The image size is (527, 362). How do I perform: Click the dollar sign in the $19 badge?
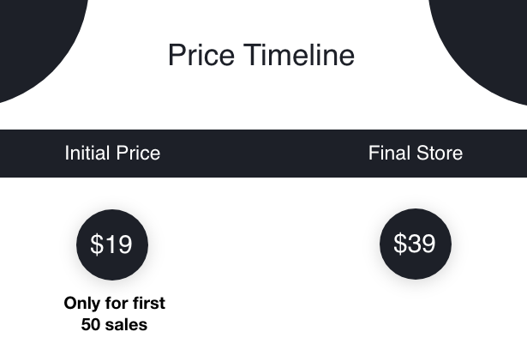(97, 244)
